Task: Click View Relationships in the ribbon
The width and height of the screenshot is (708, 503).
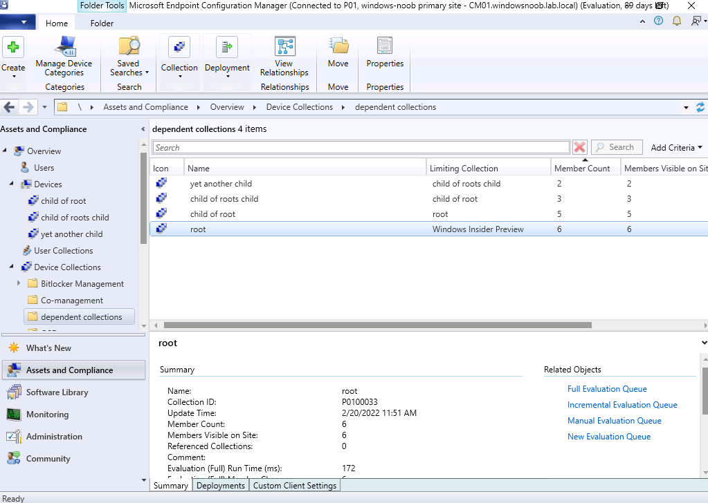Action: (x=284, y=57)
